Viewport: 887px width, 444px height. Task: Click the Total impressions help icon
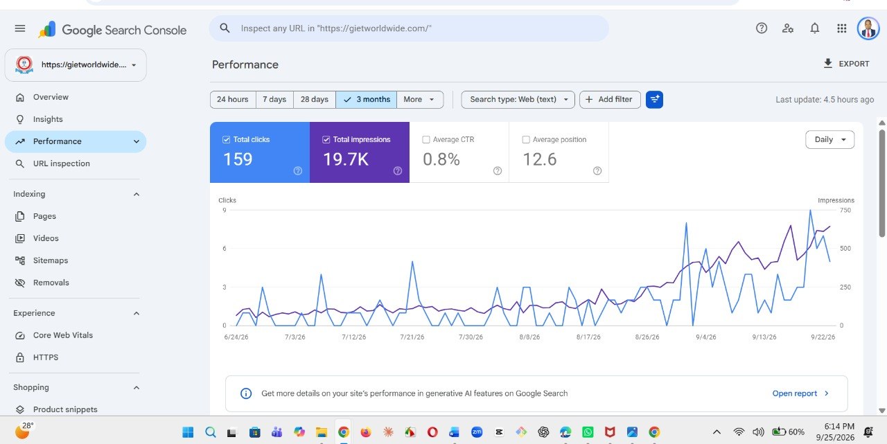coord(398,171)
